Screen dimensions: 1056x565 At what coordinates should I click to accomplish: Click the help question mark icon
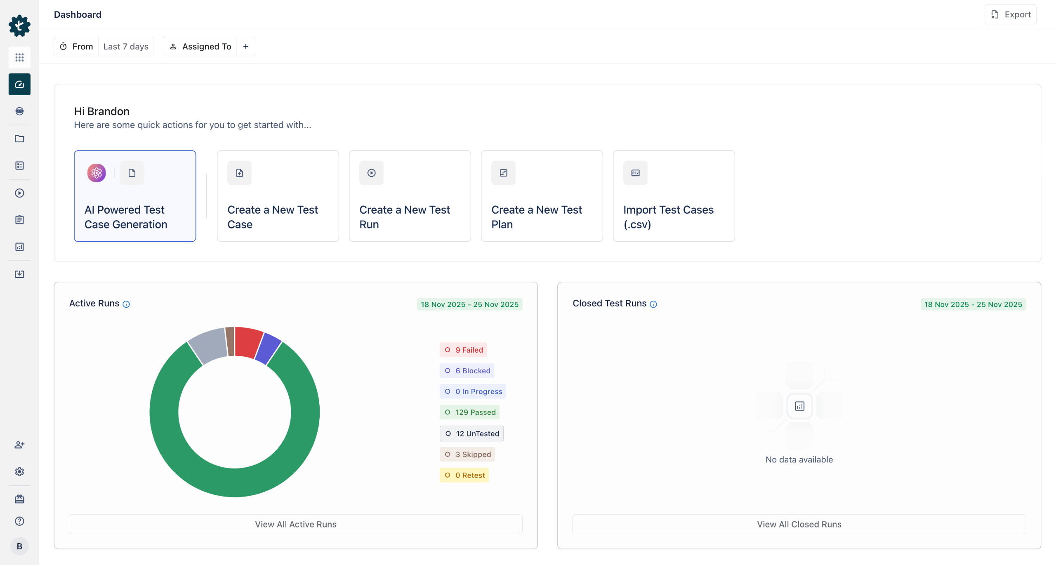point(19,521)
